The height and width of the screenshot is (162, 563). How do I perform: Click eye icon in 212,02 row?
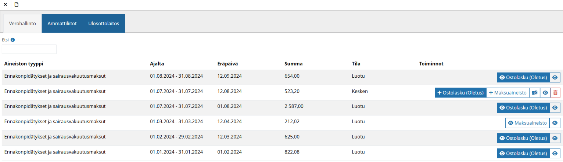(555, 123)
